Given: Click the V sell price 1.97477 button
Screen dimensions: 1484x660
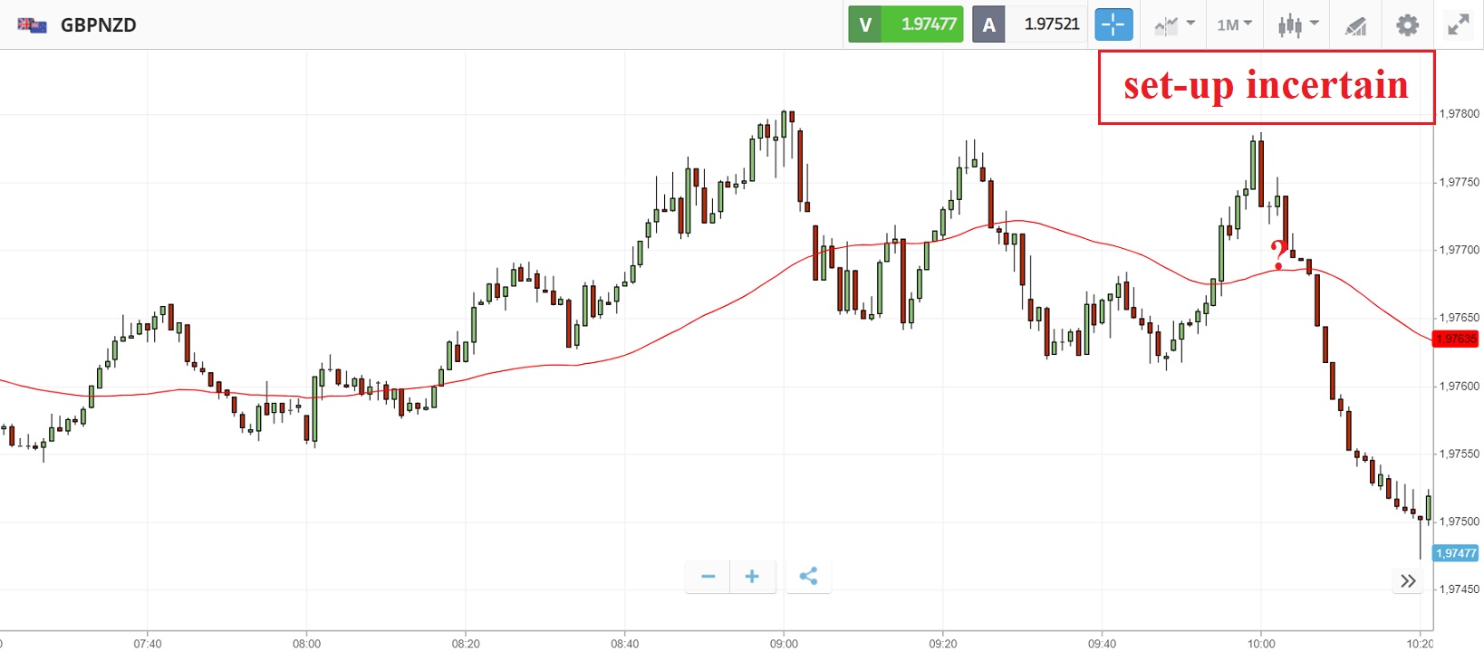Looking at the screenshot, I should click(x=905, y=24).
